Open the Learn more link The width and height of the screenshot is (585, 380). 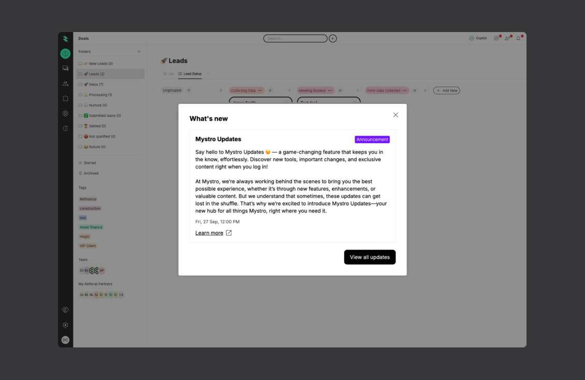pyautogui.click(x=209, y=233)
